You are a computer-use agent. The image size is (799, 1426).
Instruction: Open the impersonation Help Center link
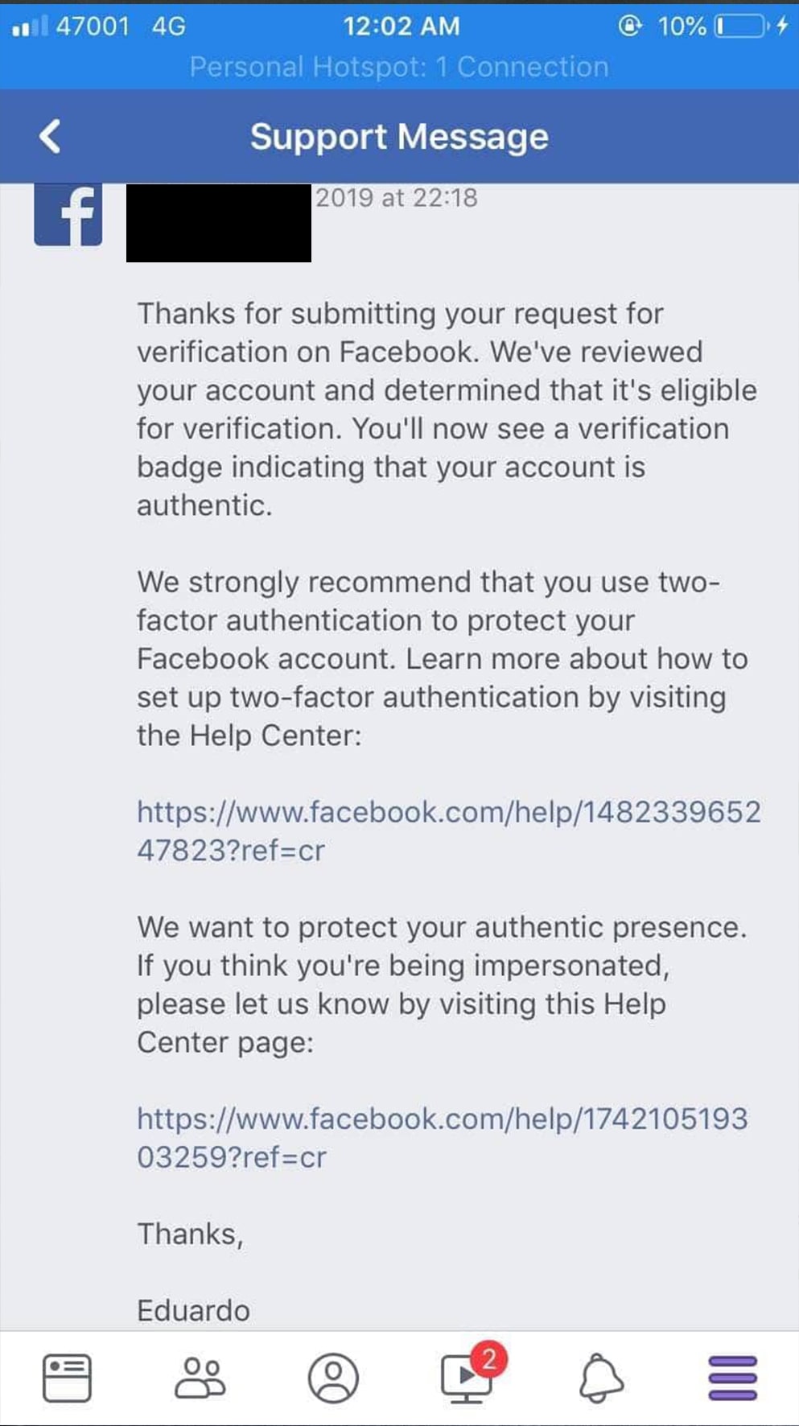[442, 1137]
